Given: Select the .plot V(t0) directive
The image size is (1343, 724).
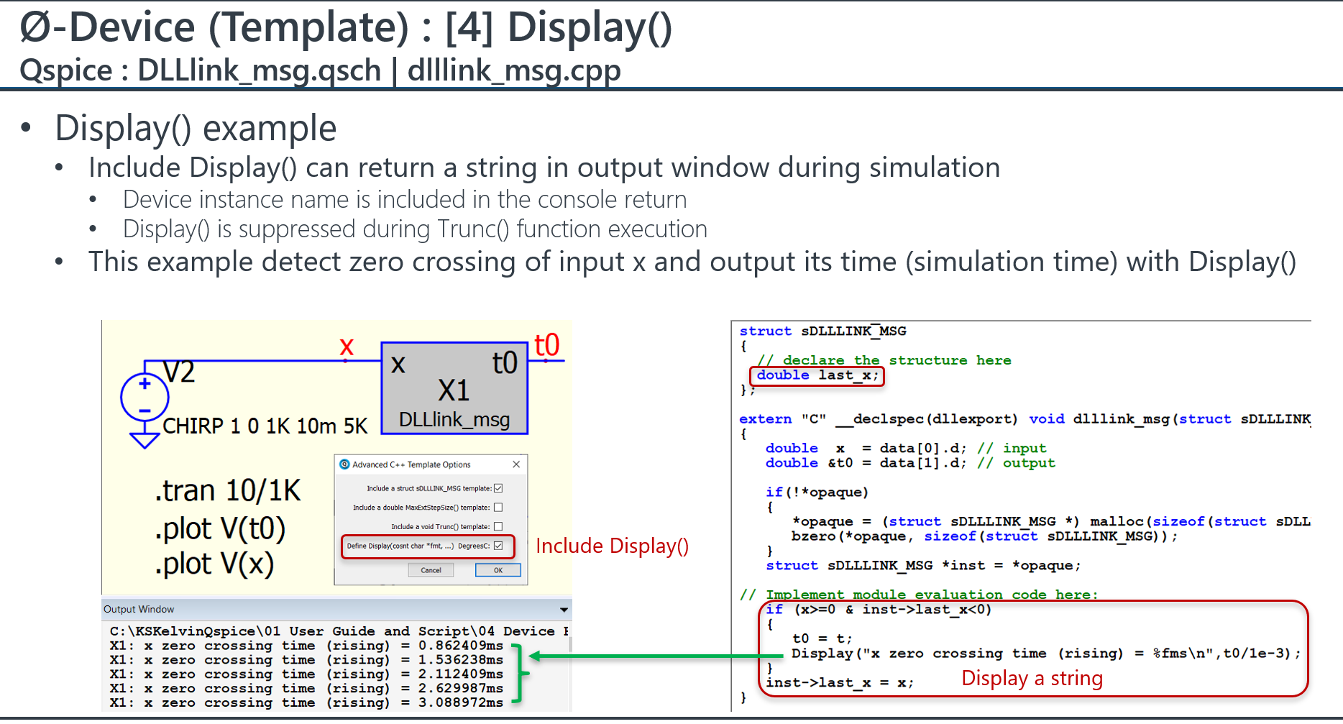Looking at the screenshot, I should pos(220,528).
